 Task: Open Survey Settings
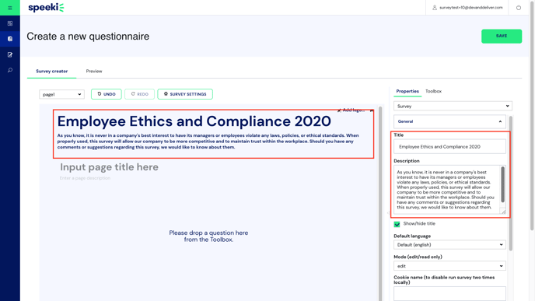[x=185, y=94]
